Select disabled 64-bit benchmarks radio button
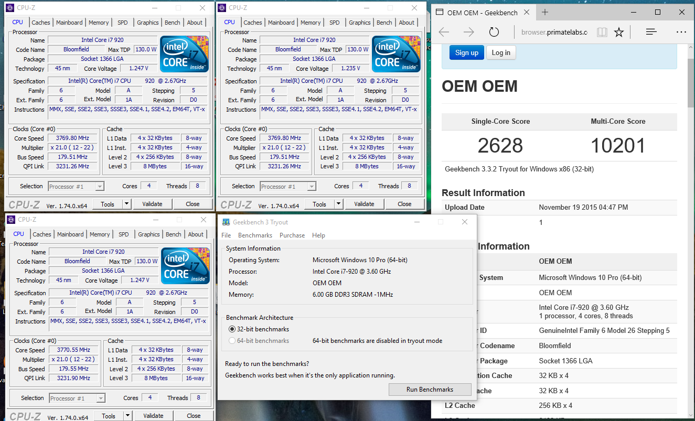695x421 pixels. tap(232, 341)
